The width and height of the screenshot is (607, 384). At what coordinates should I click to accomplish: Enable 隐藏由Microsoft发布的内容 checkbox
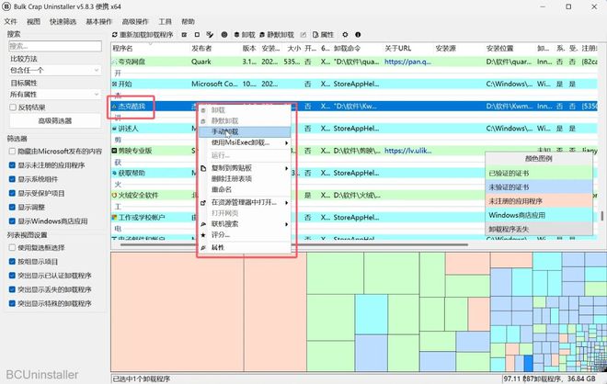pos(12,152)
